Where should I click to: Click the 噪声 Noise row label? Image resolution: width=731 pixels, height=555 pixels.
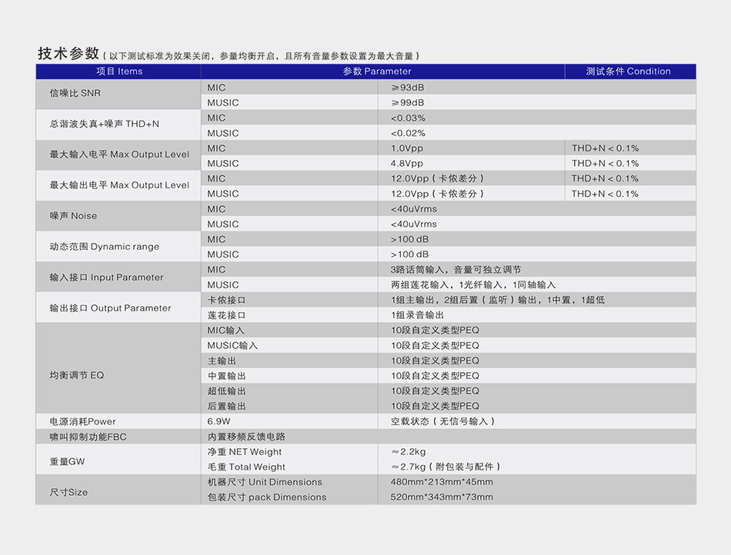[118, 216]
